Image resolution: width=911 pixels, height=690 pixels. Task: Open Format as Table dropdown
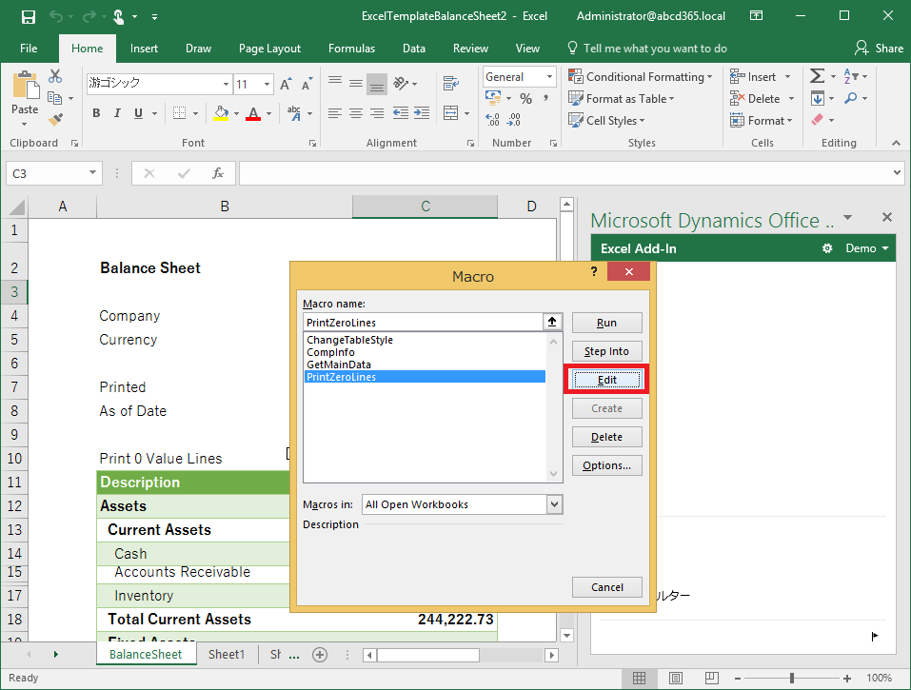pos(621,99)
